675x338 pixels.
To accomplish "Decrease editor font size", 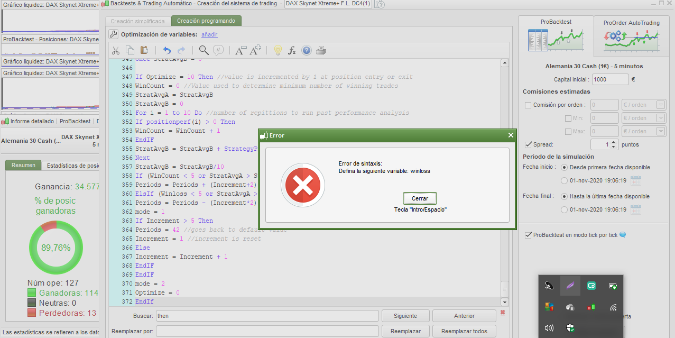I will click(241, 51).
